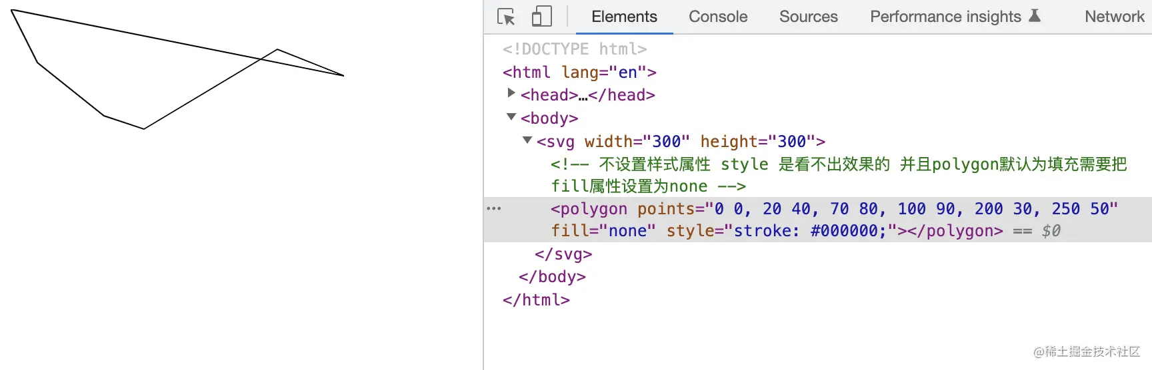This screenshot has height=370, width=1152.
Task: Click the Performance insights flask icon
Action: click(x=1035, y=16)
